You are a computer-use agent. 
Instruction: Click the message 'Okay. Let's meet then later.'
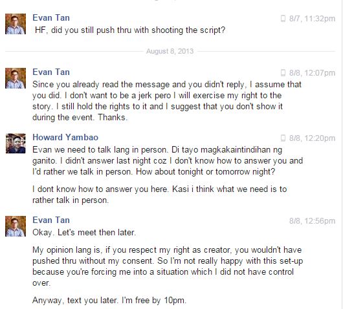pyautogui.click(x=84, y=233)
